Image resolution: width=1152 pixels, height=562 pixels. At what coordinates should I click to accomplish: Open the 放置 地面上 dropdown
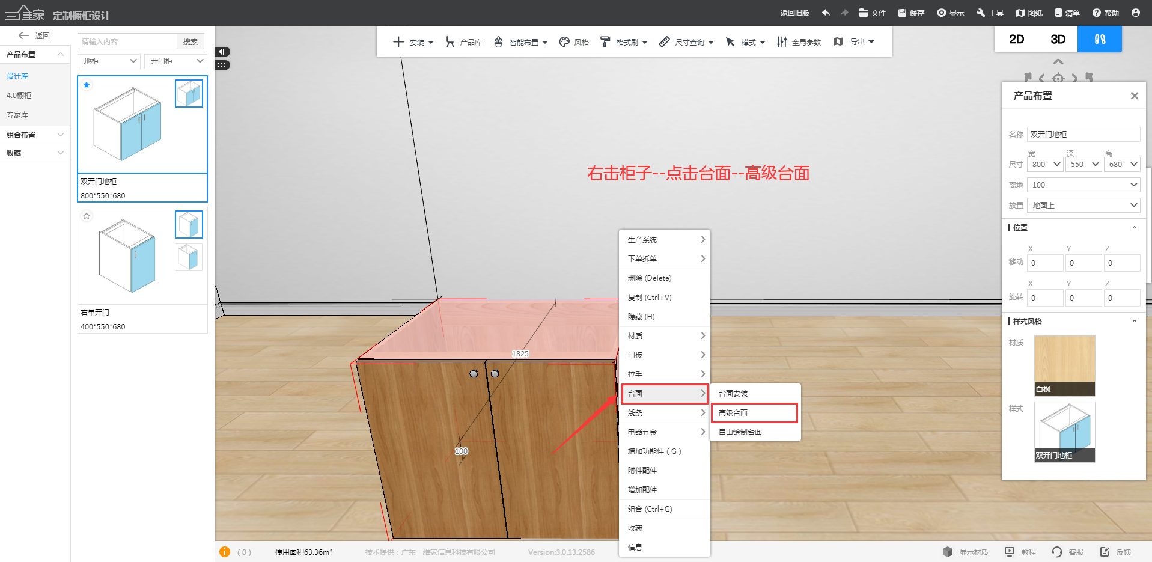(x=1083, y=205)
